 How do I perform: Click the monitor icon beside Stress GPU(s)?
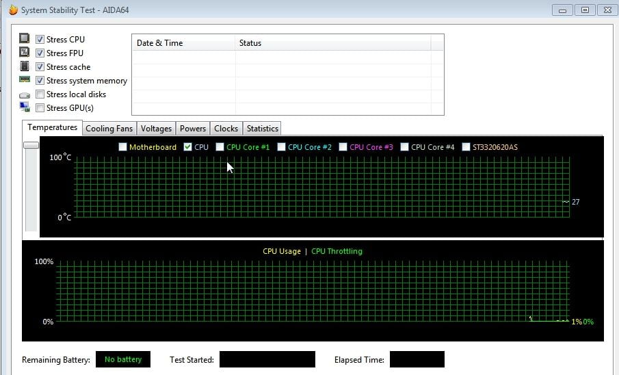[25, 107]
